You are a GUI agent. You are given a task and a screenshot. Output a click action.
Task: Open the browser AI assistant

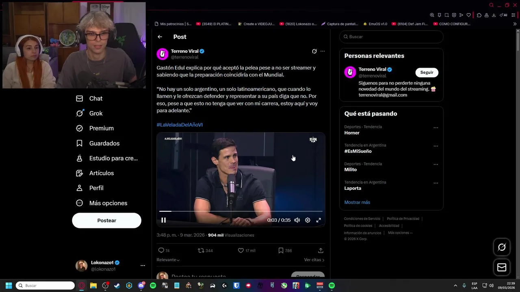[504, 15]
